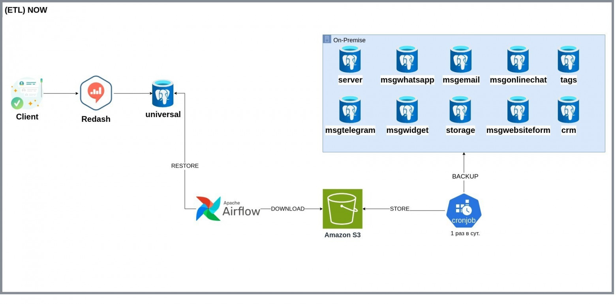This screenshot has height=304, width=616.
Task: Select the RESTORE arrow label
Action: [185, 166]
